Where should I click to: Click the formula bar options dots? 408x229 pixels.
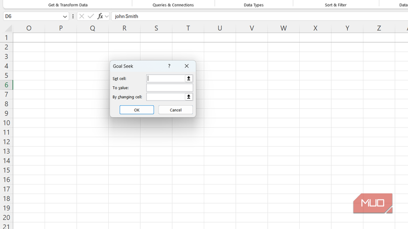(x=73, y=16)
